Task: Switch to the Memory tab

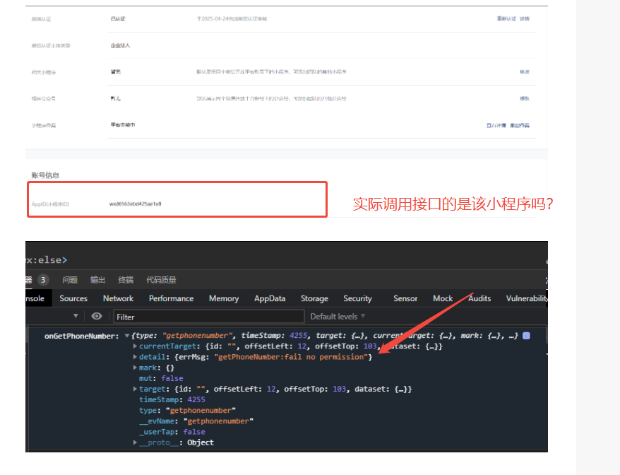Action: point(224,298)
